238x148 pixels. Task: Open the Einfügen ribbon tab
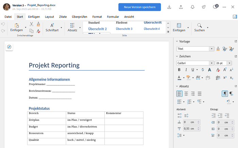point(34,16)
